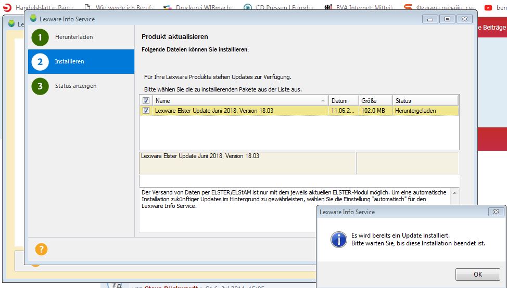Screen dimensions: 507x288
Task: Select the Herunterladen step in the sidebar
Action: (x=81, y=37)
